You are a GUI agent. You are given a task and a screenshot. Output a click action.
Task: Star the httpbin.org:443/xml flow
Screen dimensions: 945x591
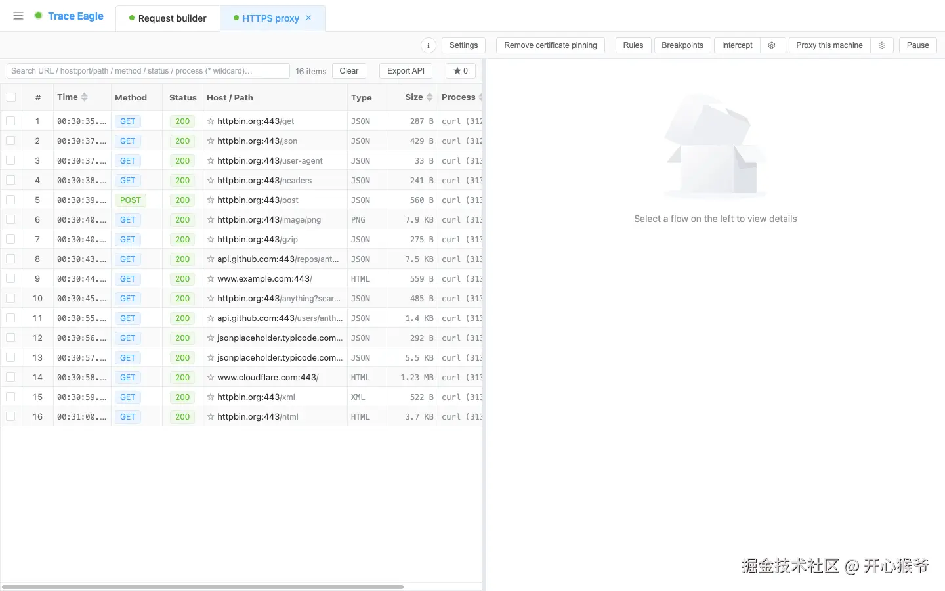[x=211, y=397]
